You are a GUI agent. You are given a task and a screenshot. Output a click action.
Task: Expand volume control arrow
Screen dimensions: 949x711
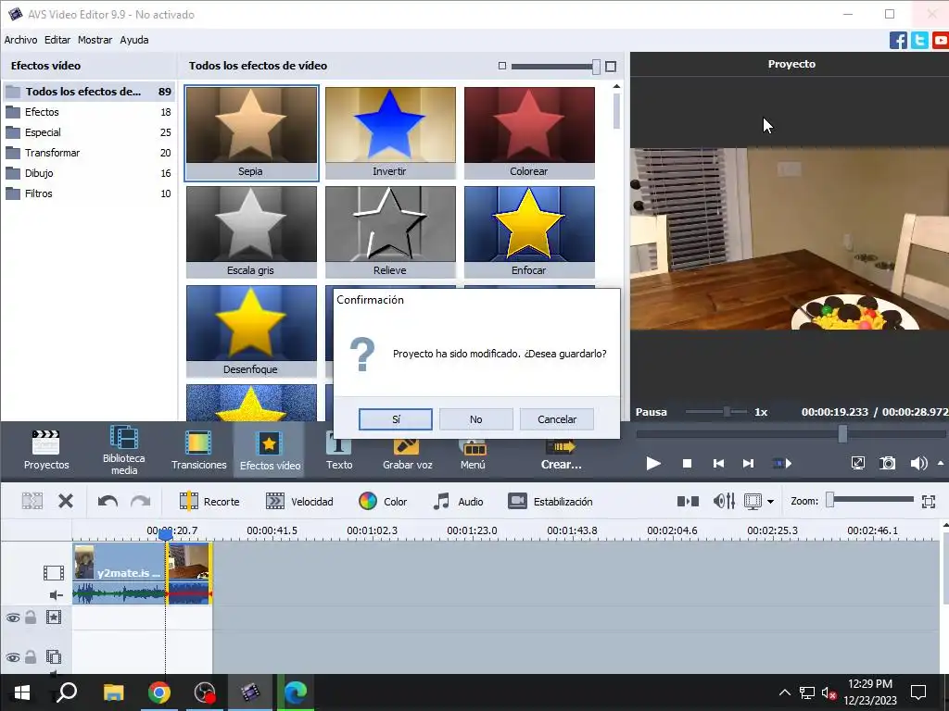[940, 463]
